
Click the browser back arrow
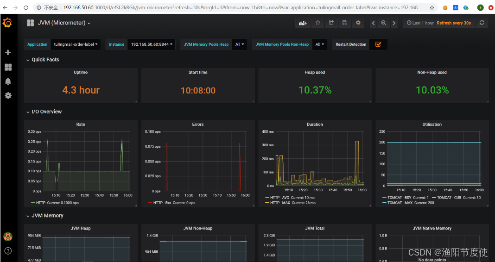5,7
